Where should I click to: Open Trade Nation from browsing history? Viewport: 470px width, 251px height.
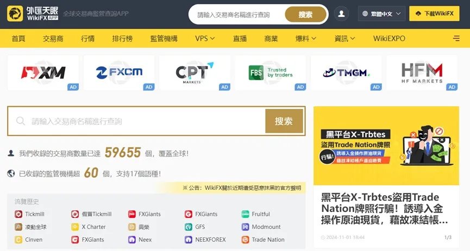pos(268,240)
